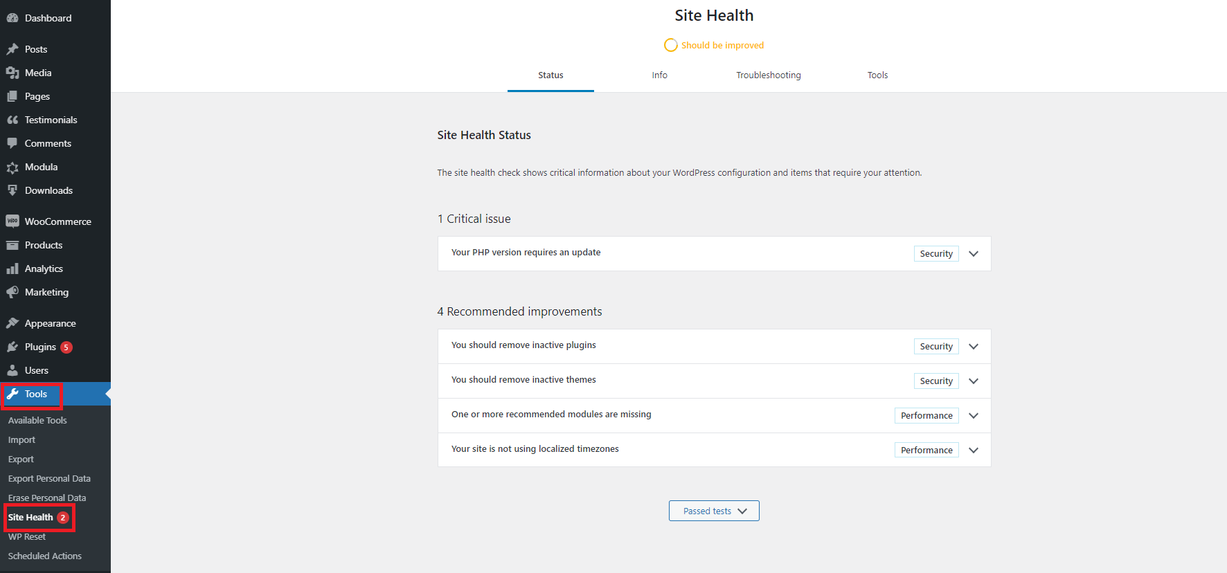Click the Tools wrench icon
The height and width of the screenshot is (573, 1227).
tap(12, 394)
